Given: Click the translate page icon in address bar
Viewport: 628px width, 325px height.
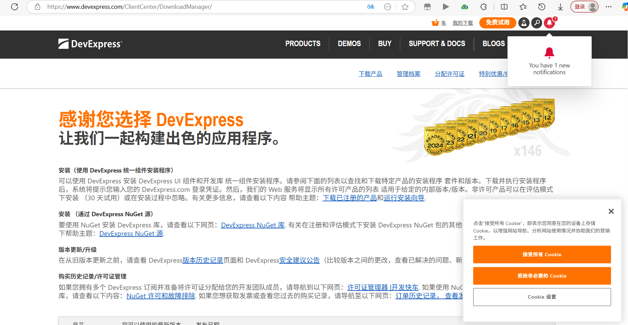Looking at the screenshot, I should (370, 6).
